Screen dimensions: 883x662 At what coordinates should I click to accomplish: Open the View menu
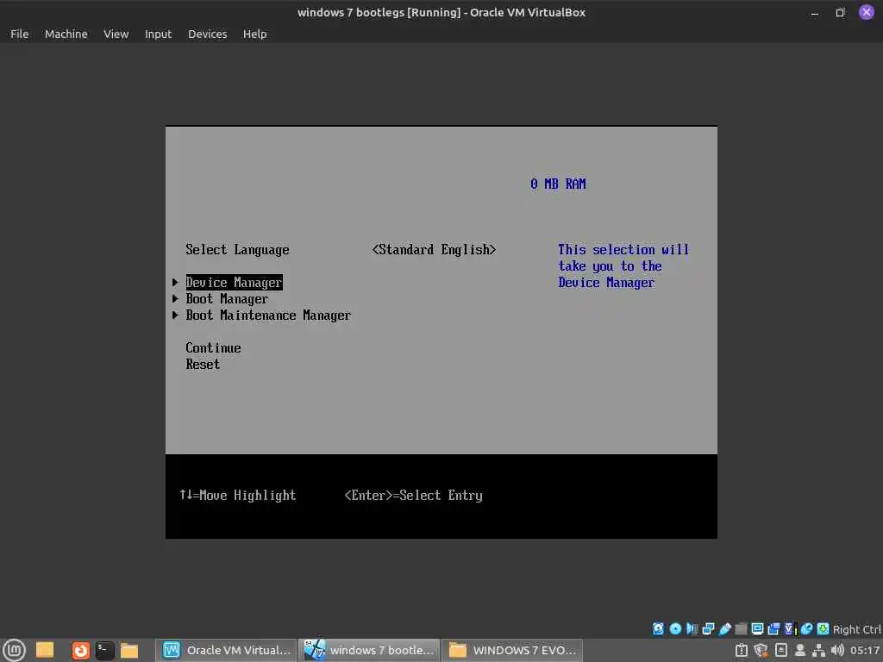point(116,34)
